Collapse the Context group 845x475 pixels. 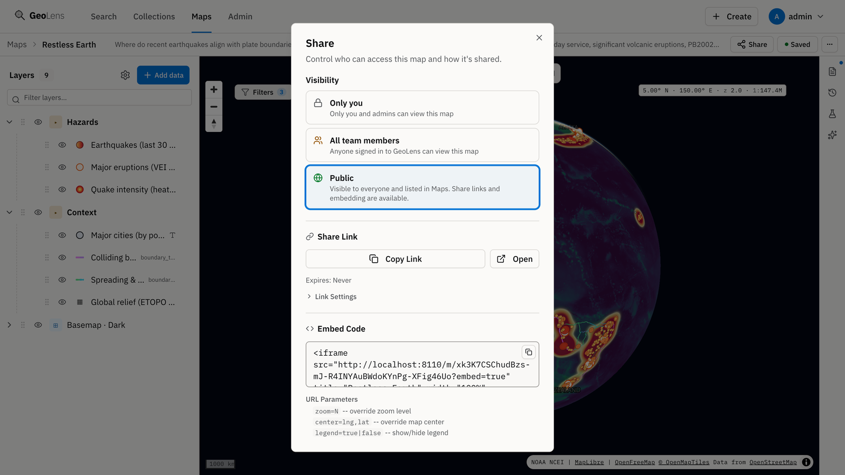pyautogui.click(x=10, y=212)
